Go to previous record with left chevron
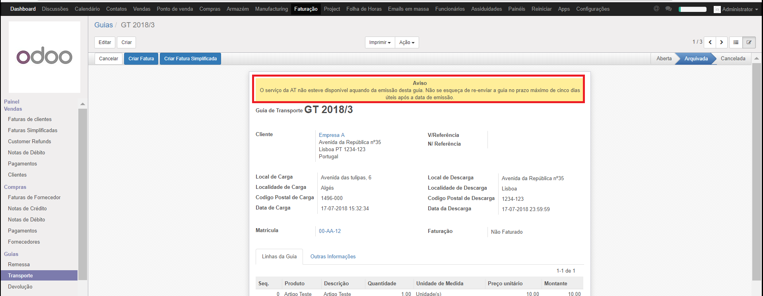This screenshot has width=763, height=296. [x=710, y=42]
